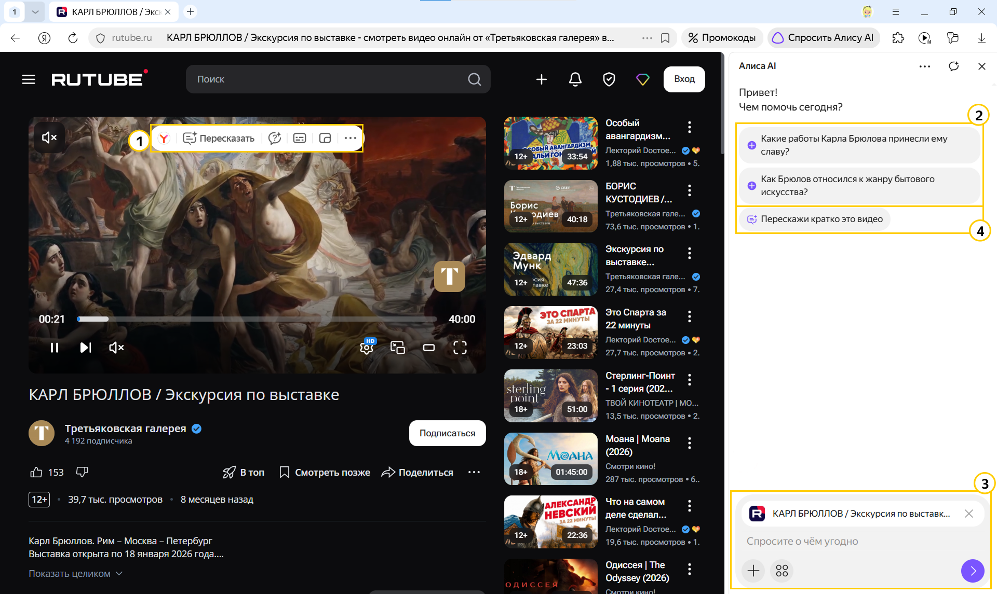Toggle theater mode for the player
Screen dimensions: 997x594
[429, 347]
